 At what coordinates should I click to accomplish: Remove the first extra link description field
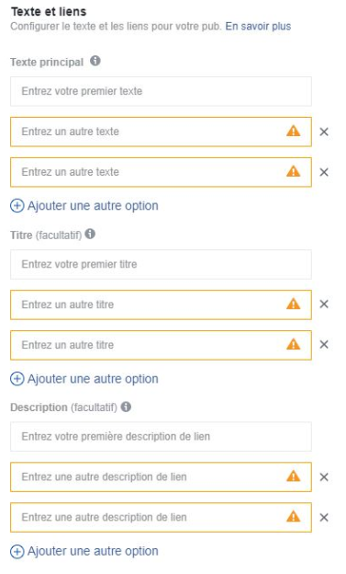(324, 477)
